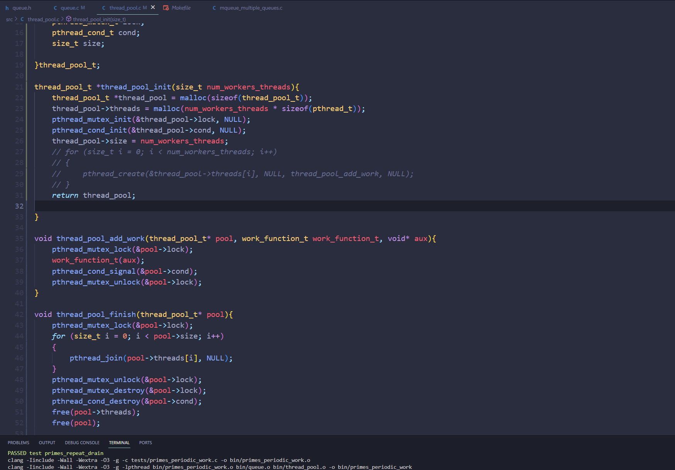Show the Output panel tab
Image resolution: width=675 pixels, height=470 pixels.
pos(47,443)
